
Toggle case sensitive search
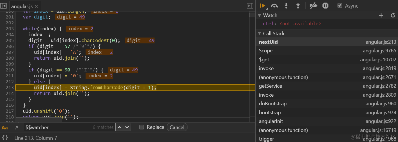[5, 127]
